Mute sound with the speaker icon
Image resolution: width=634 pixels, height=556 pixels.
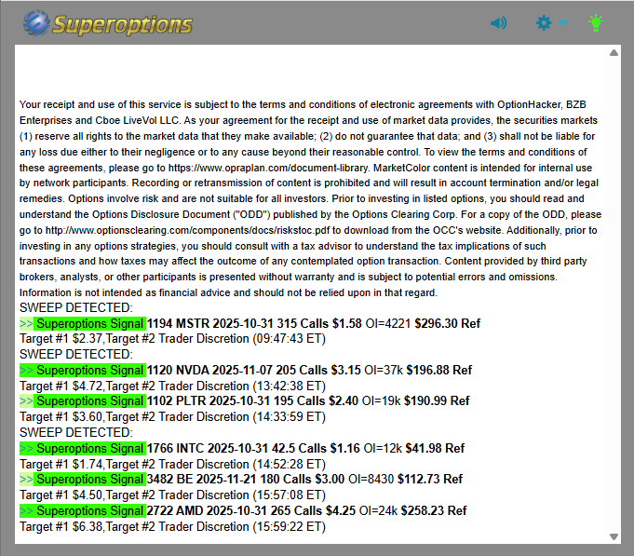tap(499, 22)
